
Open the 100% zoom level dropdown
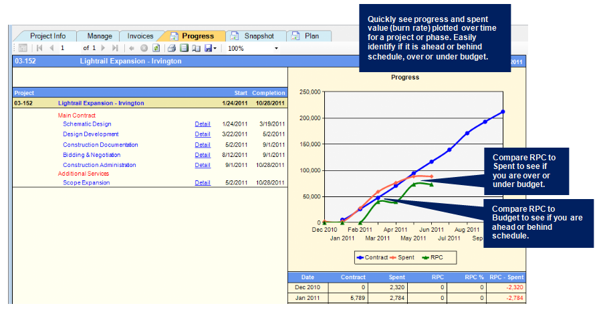(276, 48)
